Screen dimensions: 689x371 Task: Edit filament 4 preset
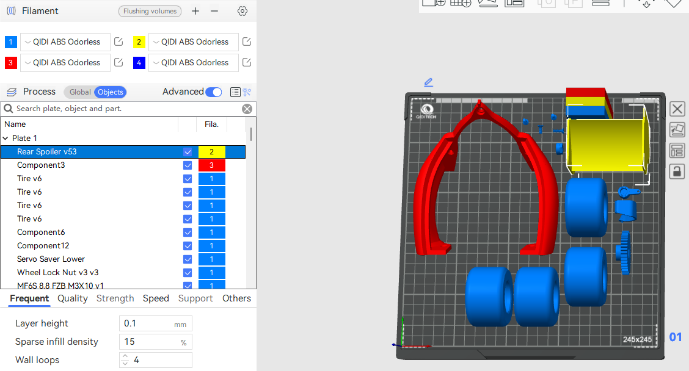click(247, 63)
